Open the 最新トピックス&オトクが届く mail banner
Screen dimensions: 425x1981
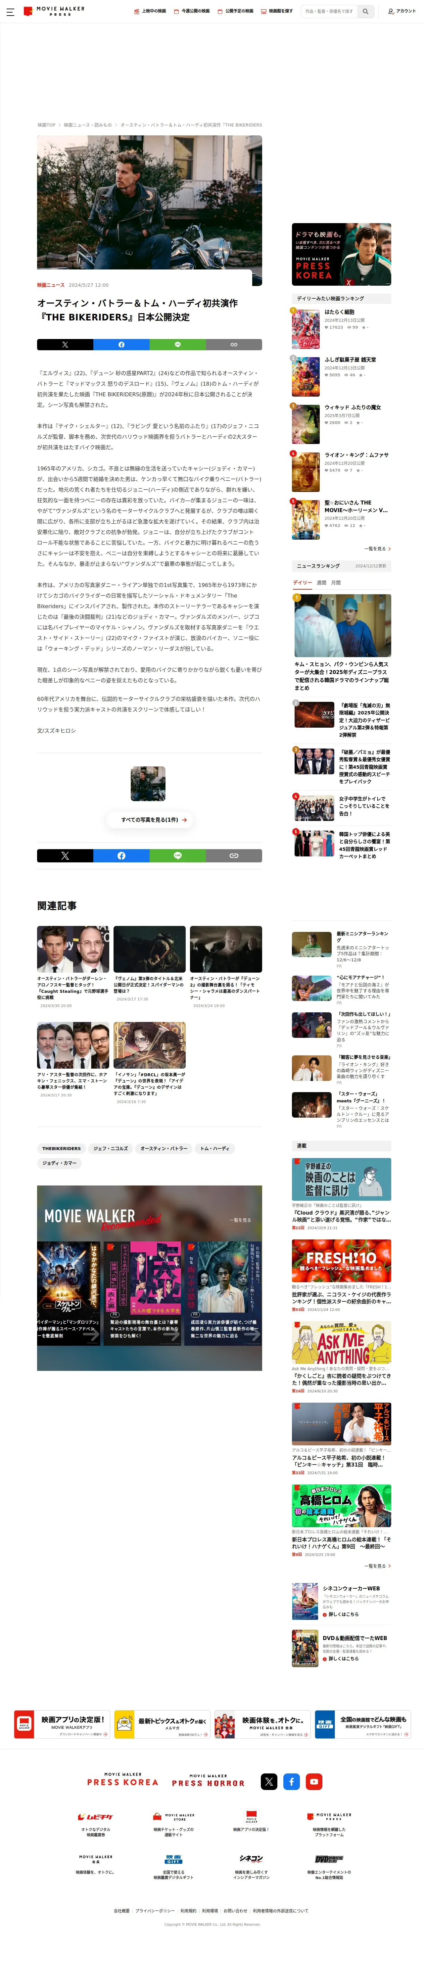point(162,1724)
